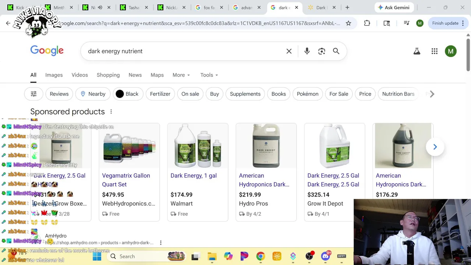Viewport: 471px width, 265px height.
Task: Switch to the Videos results tab
Action: (x=79, y=75)
